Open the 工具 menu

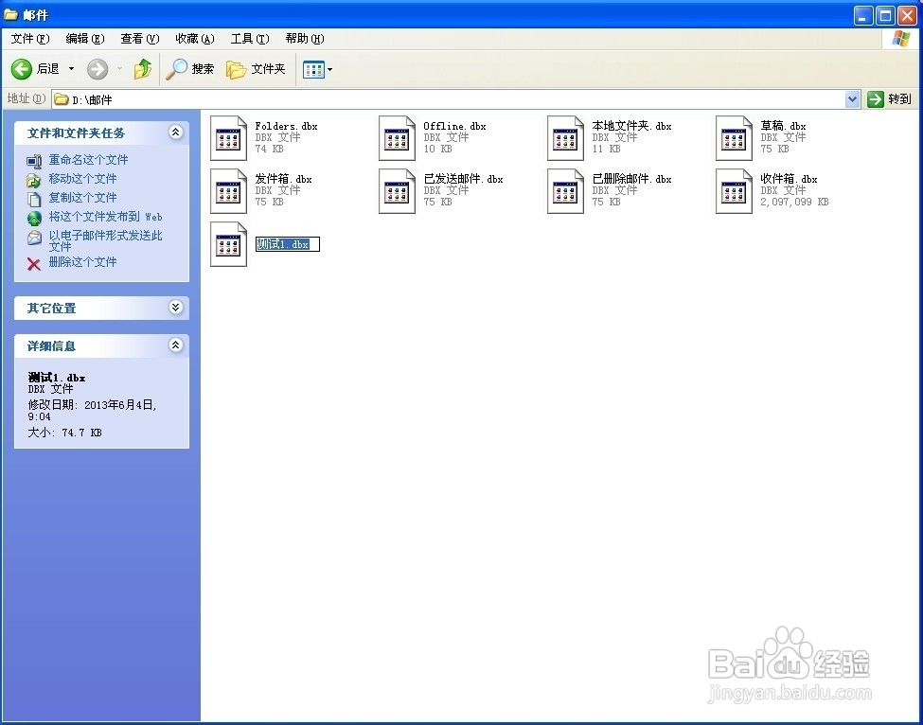[248, 39]
